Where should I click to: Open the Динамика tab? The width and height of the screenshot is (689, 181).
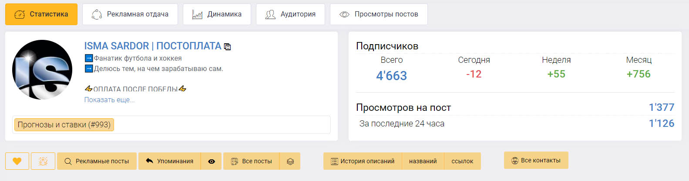point(217,14)
